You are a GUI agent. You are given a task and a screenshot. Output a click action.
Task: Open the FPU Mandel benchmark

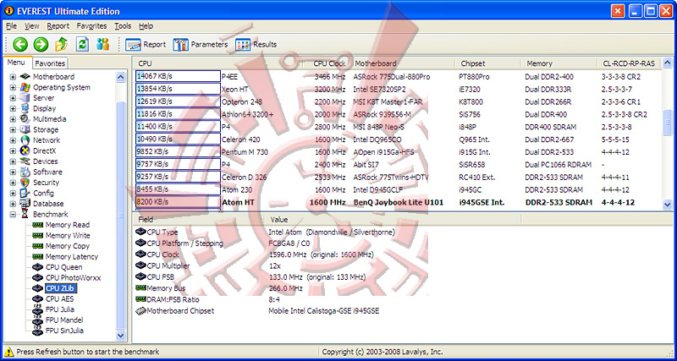64,320
